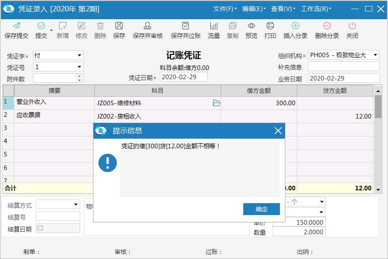The image size is (388, 259).
Task: Click the 打印 printer icon
Action: (270, 26)
